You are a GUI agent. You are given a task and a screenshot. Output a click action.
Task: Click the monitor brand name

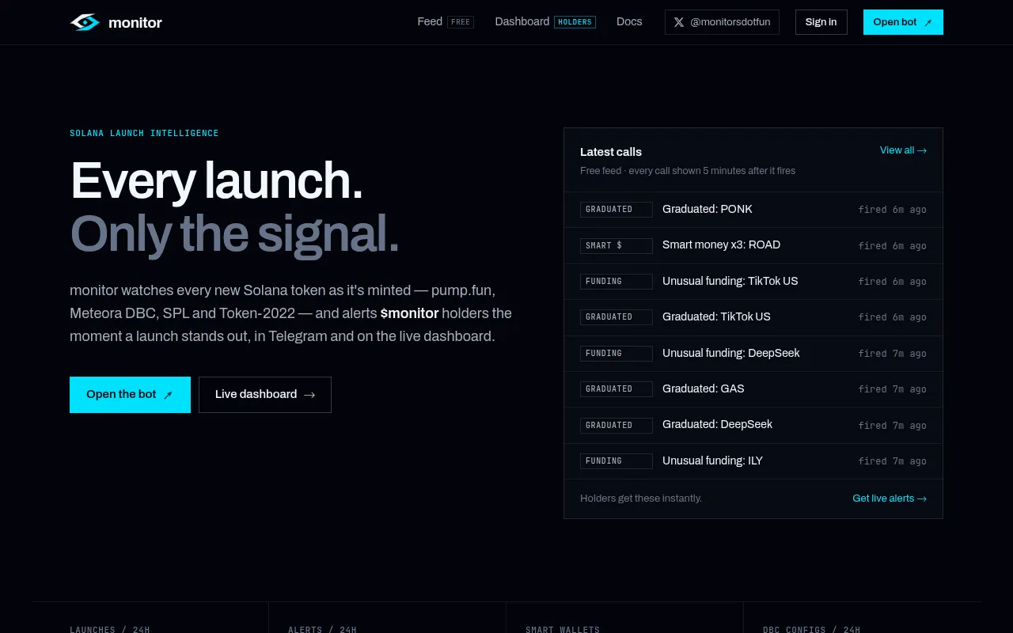click(135, 23)
